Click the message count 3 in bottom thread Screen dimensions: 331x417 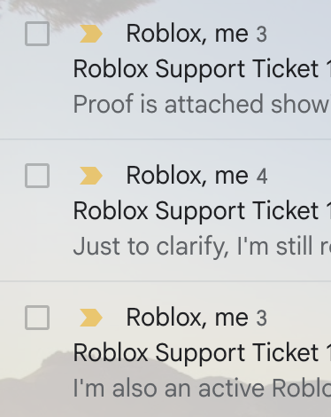coord(262,319)
